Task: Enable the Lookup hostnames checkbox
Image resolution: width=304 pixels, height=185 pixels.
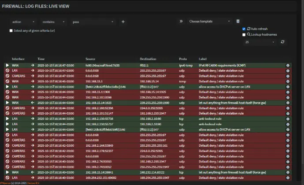Action: [x=244, y=34]
